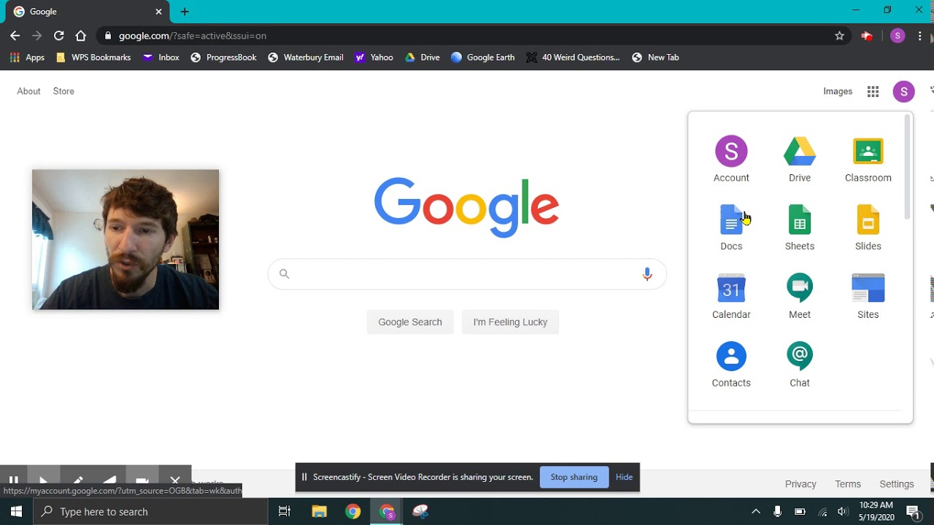
Task: Click the red extension icon in toolbar
Action: coord(867,36)
